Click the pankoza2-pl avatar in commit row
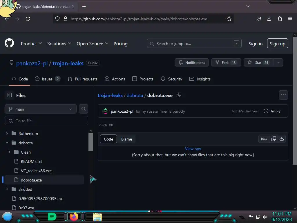The image size is (297, 223). (105, 111)
